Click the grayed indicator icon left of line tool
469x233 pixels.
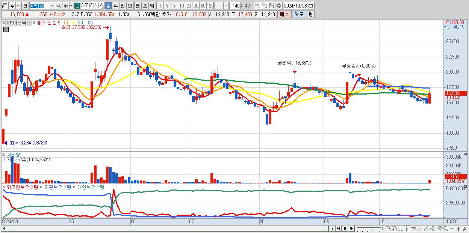coord(257,6)
